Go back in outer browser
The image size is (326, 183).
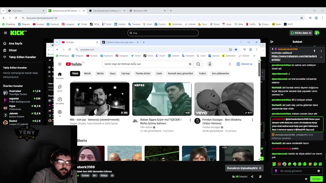(x=4, y=18)
